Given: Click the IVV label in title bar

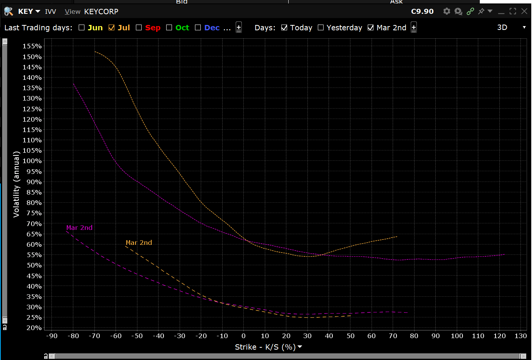Looking at the screenshot, I should click(50, 12).
